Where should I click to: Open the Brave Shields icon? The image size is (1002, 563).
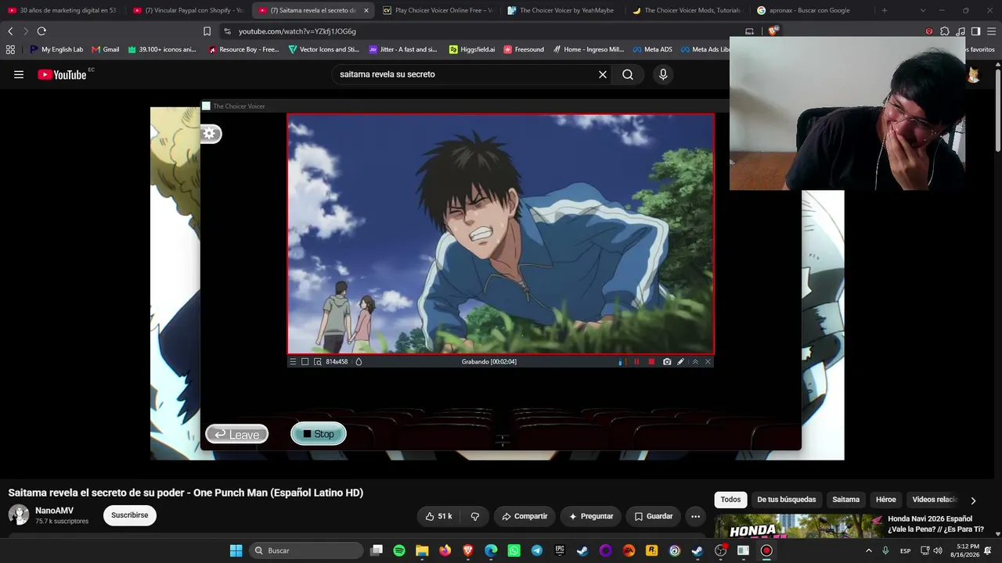773,31
